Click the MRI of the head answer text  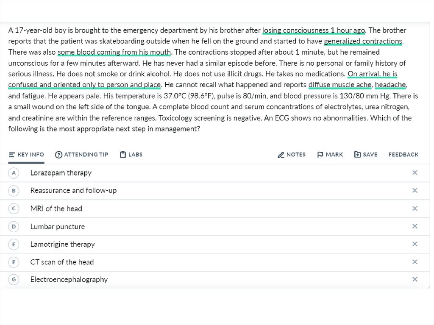coord(56,208)
